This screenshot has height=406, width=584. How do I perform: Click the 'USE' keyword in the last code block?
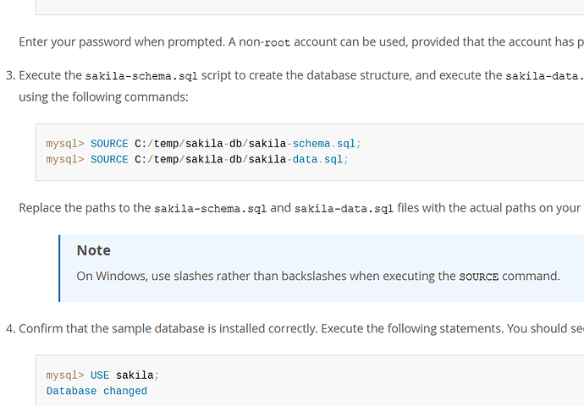100,375
